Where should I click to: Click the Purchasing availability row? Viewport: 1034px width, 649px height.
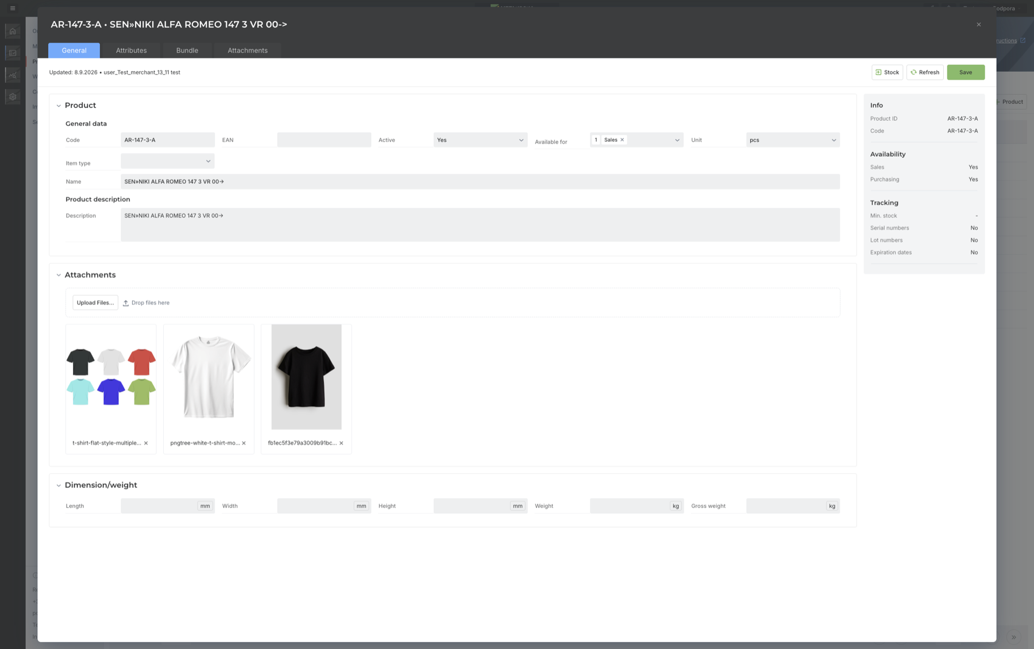coord(924,180)
